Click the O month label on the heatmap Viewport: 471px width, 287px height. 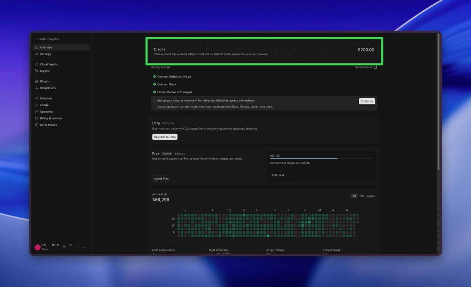coord(244,210)
